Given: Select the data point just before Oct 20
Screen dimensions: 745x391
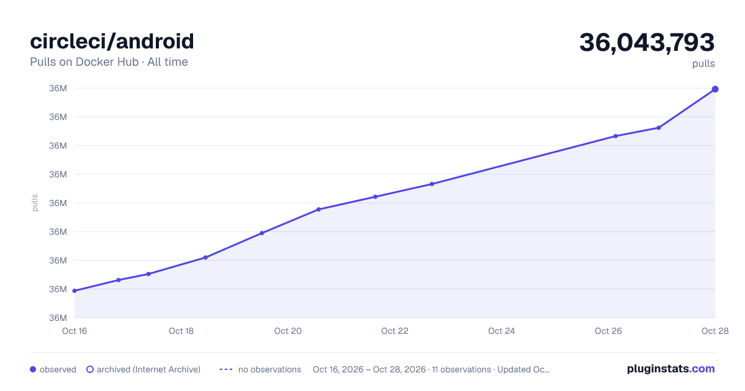Looking at the screenshot, I should pos(262,233).
